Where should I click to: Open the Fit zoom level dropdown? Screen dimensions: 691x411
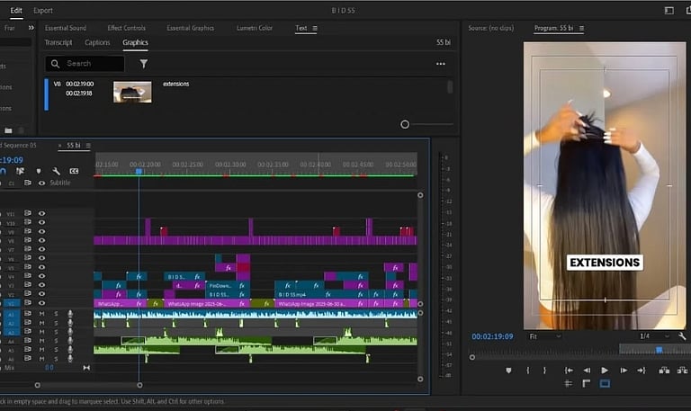pos(545,336)
